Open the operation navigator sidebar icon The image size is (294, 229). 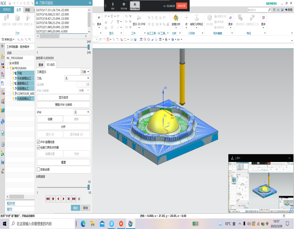[x=2, y=83]
